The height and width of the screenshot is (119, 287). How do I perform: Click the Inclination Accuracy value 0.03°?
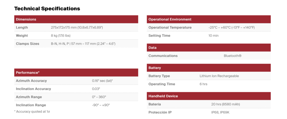(x=96, y=89)
